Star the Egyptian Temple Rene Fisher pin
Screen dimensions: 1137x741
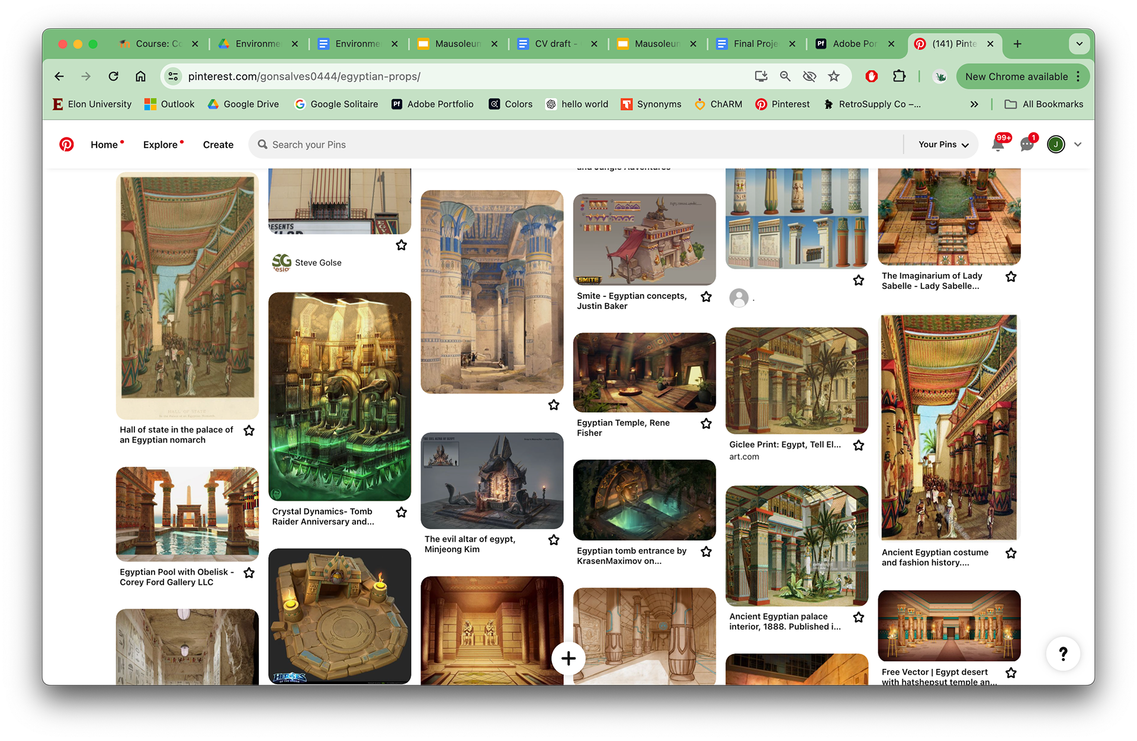(x=706, y=424)
